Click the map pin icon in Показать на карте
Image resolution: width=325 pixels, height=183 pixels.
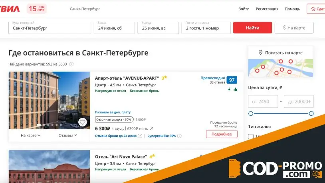(261, 53)
